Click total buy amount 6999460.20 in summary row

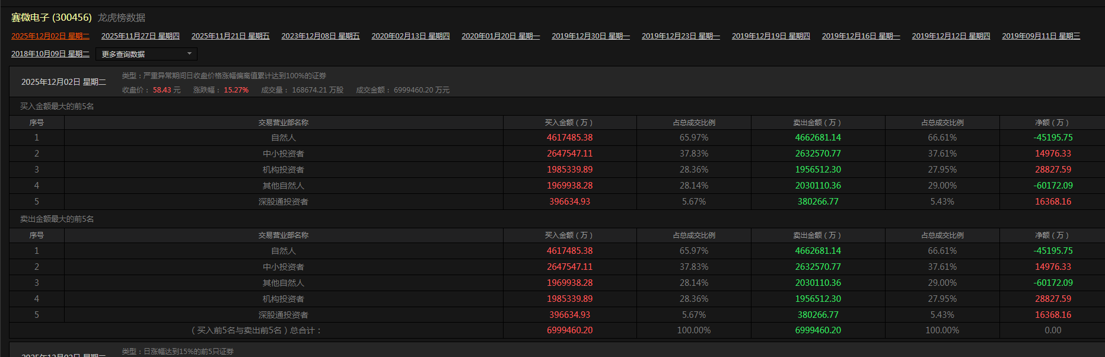tap(569, 330)
